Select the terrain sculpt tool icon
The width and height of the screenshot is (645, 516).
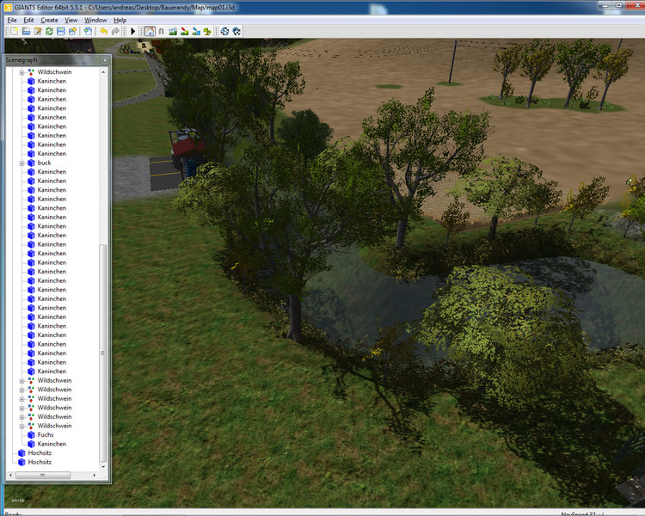[x=173, y=31]
